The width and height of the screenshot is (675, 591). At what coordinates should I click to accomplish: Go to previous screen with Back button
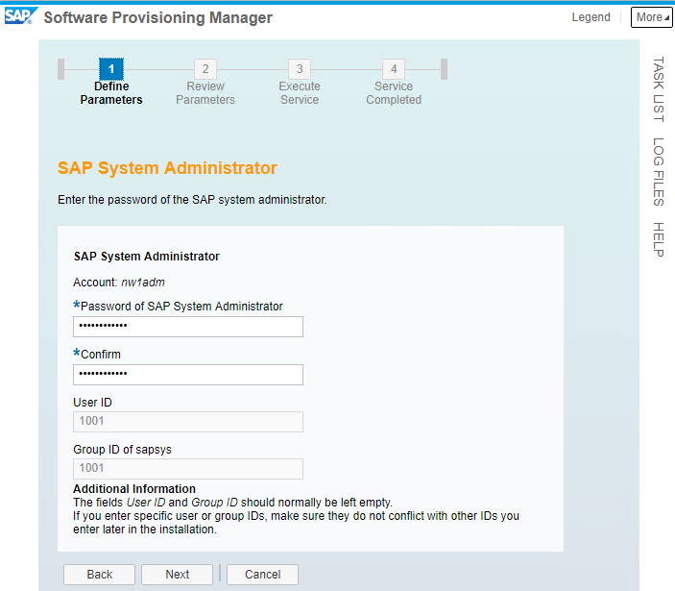click(x=100, y=575)
